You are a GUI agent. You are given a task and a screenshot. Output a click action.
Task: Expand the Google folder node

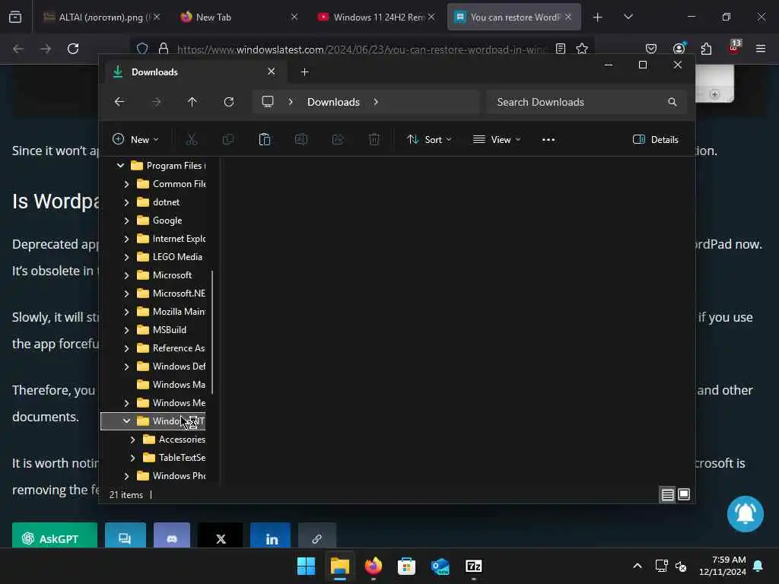126,221
